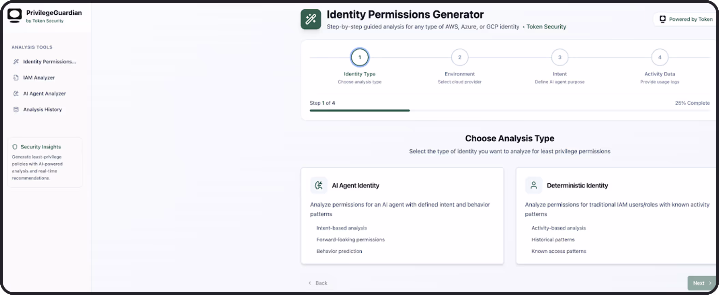Go to step 4 Activity Data circle
Screen dimensions: 719x295
click(x=660, y=57)
